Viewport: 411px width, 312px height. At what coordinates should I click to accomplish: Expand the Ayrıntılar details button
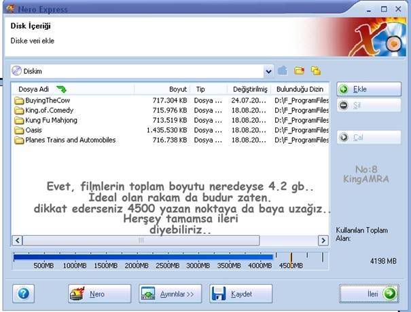pyautogui.click(x=171, y=294)
